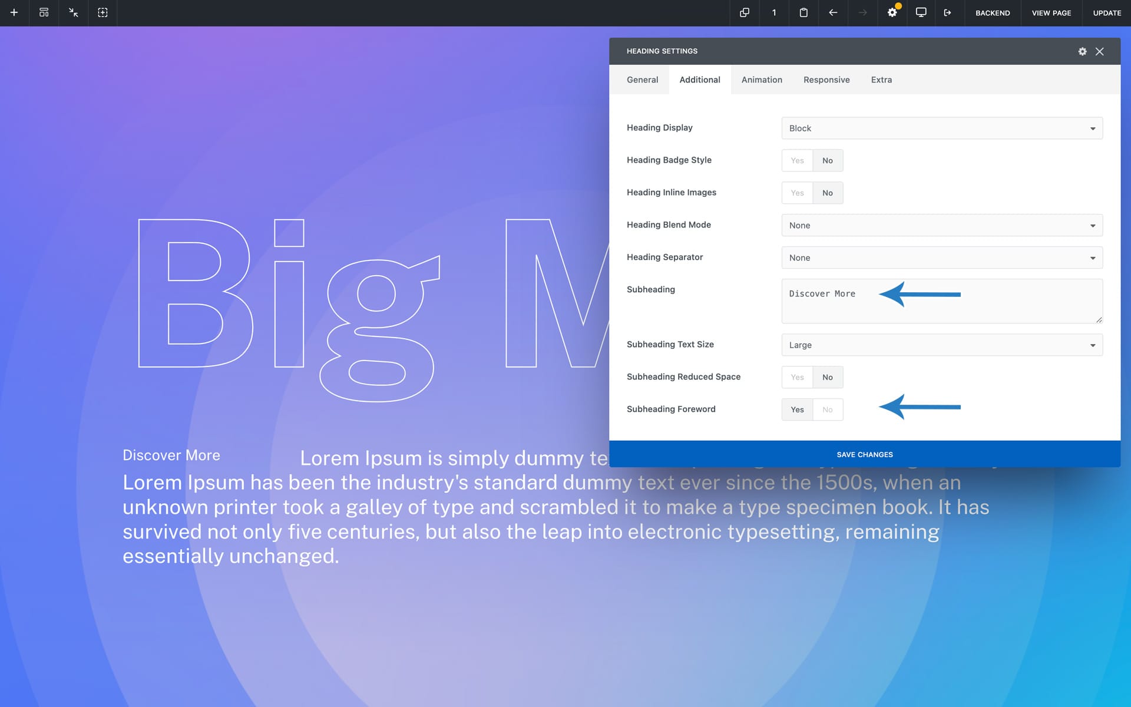Switch to the General tab
This screenshot has height=707, width=1131.
(x=642, y=80)
